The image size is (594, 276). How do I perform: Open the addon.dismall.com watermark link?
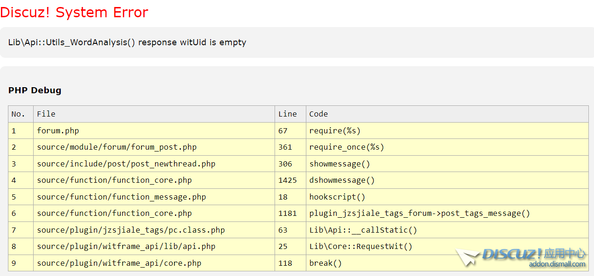pyautogui.click(x=557, y=264)
